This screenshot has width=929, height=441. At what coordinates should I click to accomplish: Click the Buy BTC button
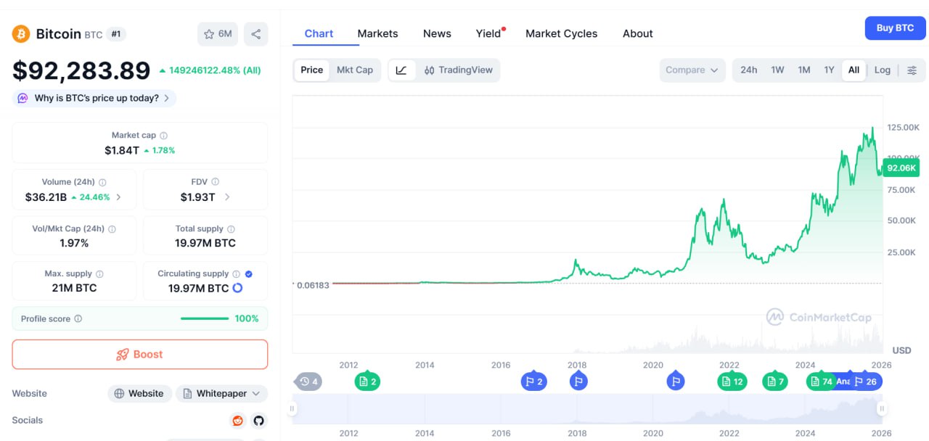(x=895, y=28)
